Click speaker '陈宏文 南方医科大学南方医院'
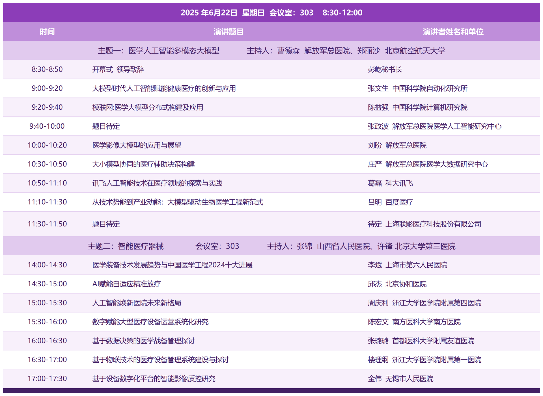The width and height of the screenshot is (543, 396). [414, 322]
